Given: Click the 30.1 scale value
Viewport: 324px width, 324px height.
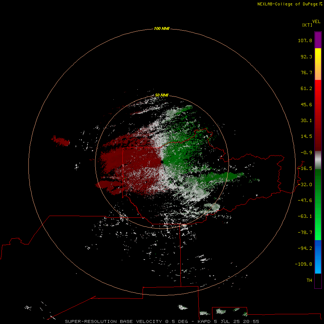Looking at the screenshot, I should (306, 121).
